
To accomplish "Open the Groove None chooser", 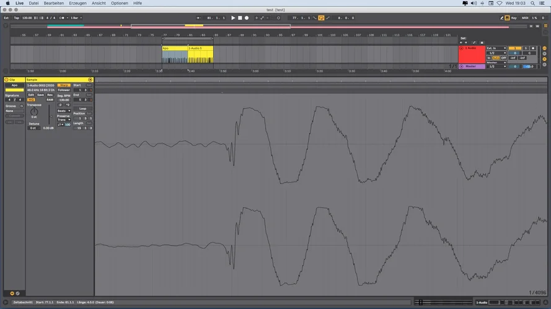I will tap(15, 111).
